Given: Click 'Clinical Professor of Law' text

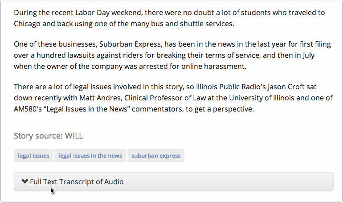Looking at the screenshot, I should [x=165, y=98].
